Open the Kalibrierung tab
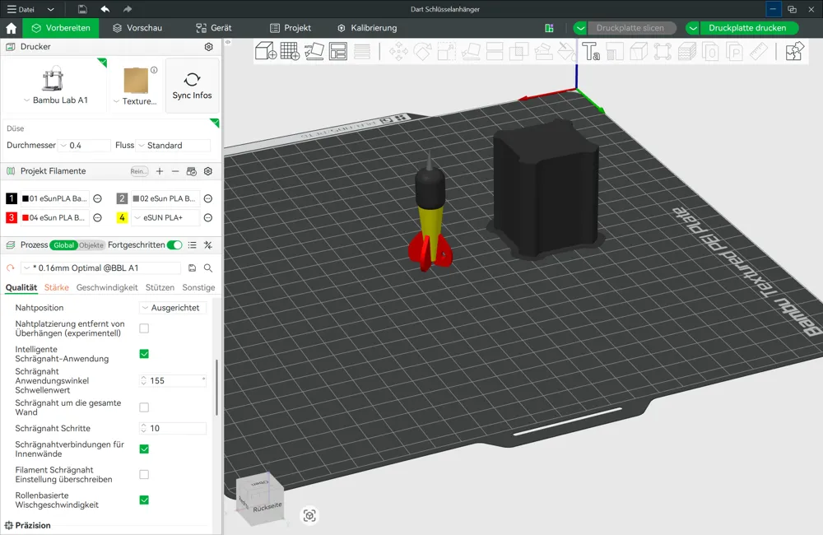Screen dimensions: 823x535 [367, 28]
